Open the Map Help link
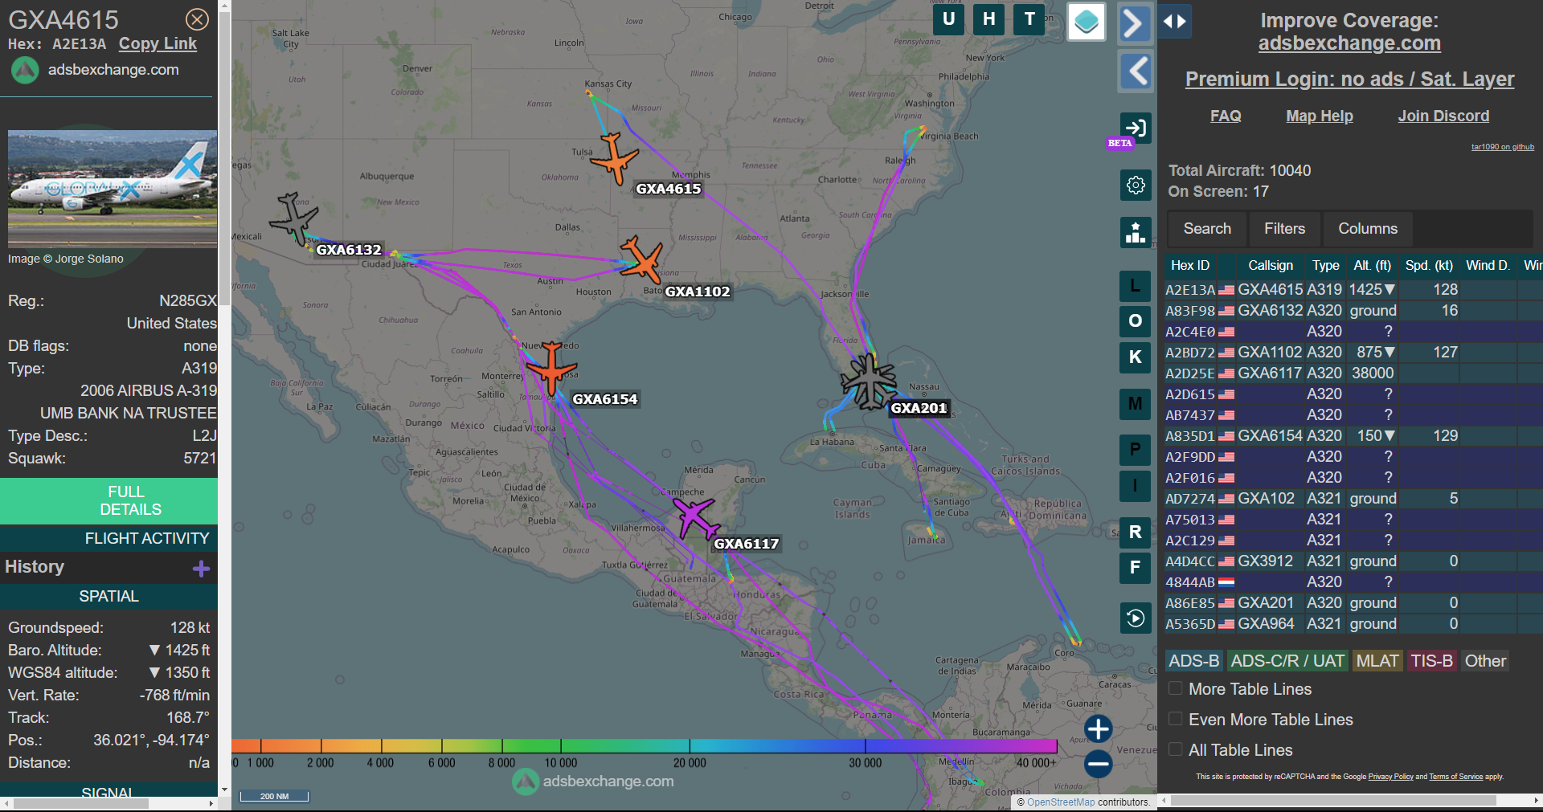Image resolution: width=1543 pixels, height=812 pixels. [x=1319, y=116]
